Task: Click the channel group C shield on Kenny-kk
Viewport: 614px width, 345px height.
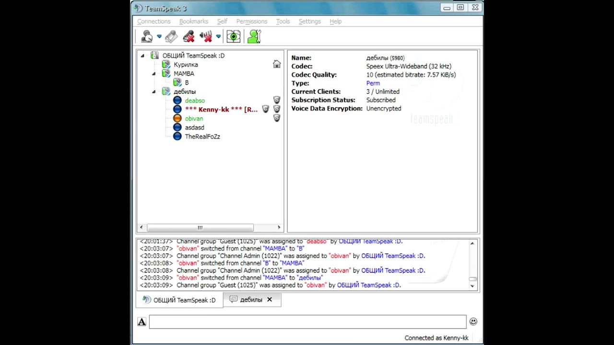Action: tap(265, 109)
